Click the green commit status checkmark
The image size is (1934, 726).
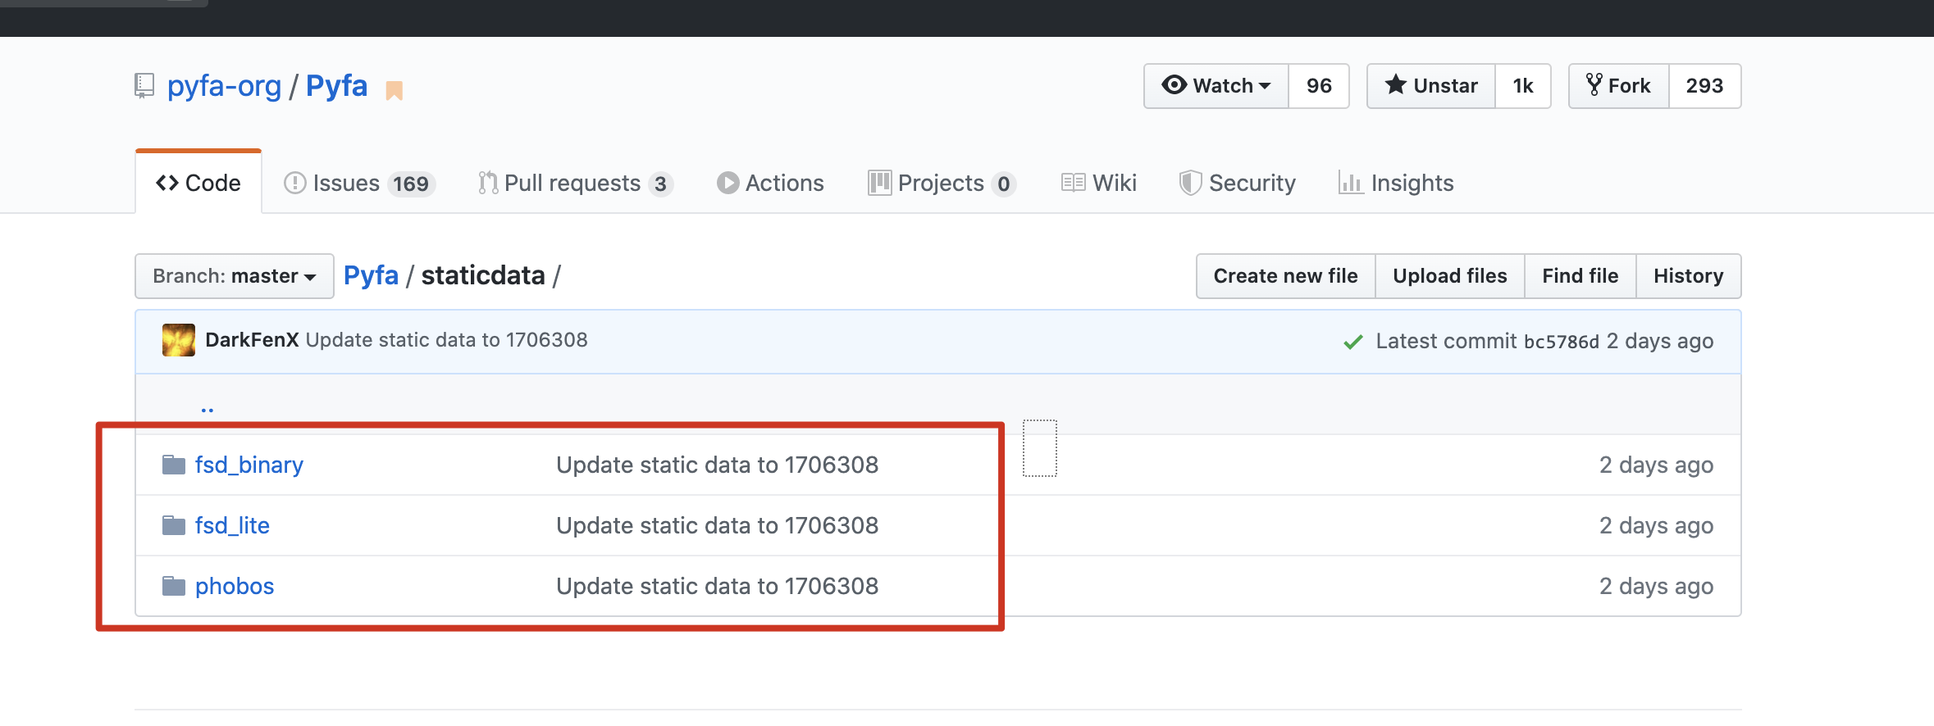pos(1353,342)
